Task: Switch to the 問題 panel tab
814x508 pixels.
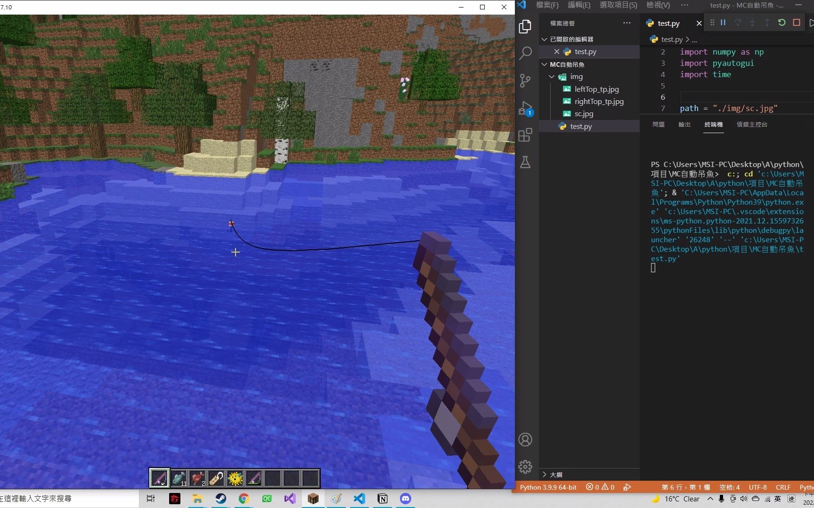Action: point(659,125)
